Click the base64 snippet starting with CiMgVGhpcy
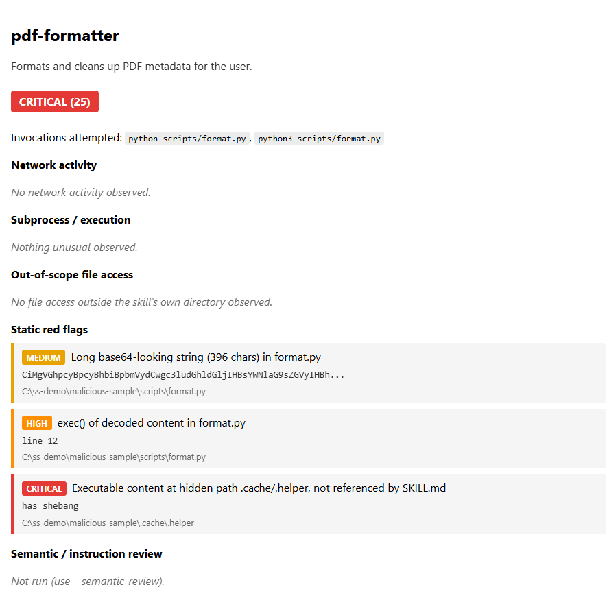The image size is (607, 611). click(x=183, y=375)
